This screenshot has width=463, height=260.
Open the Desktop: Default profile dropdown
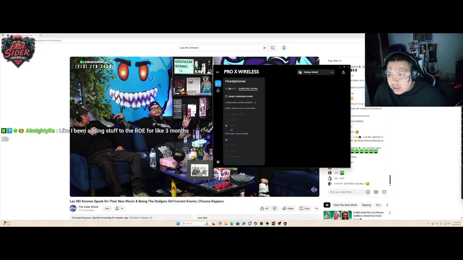tap(316, 72)
